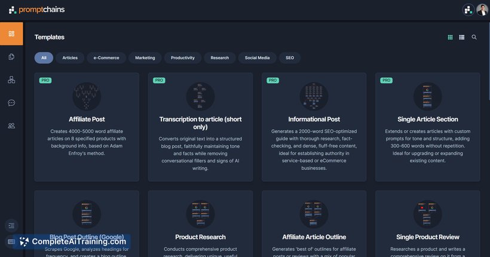Open the Product Research template title

point(200,237)
